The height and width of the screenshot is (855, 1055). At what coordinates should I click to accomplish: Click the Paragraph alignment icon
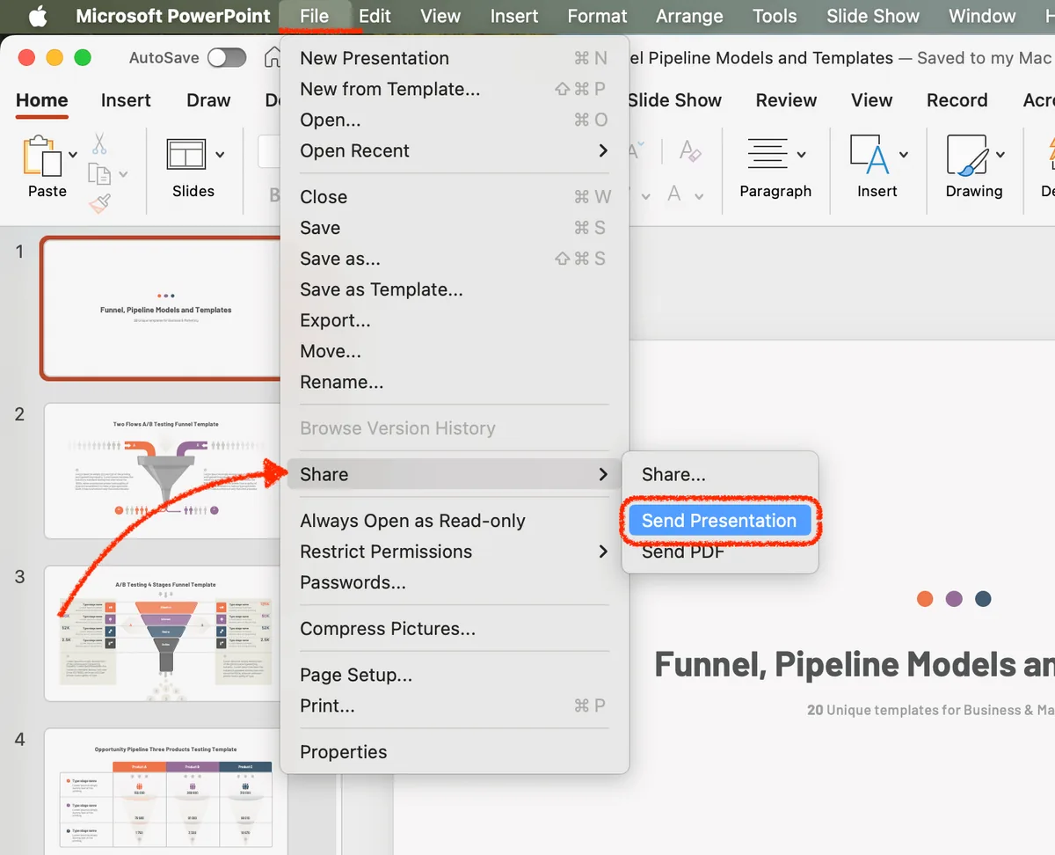tap(767, 154)
